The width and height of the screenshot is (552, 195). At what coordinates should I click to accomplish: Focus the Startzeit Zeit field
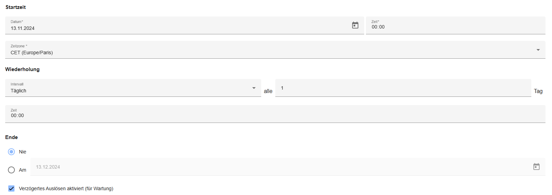click(455, 27)
